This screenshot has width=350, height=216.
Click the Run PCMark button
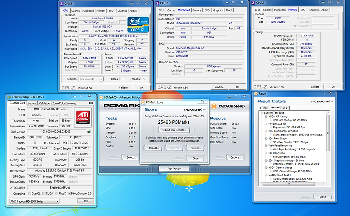175,169
